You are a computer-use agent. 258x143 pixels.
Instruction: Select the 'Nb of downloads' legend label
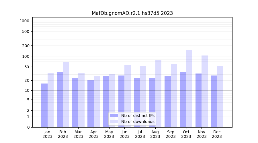click(138, 122)
